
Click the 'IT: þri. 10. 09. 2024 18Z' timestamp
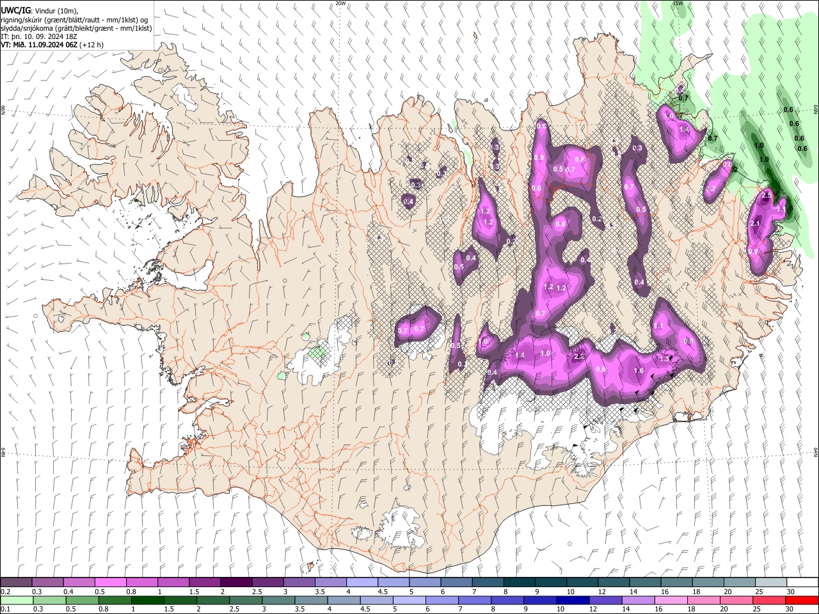click(x=39, y=36)
